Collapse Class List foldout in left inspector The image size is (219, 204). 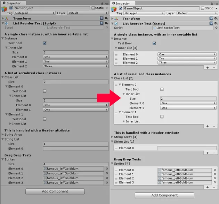[x=3, y=77]
